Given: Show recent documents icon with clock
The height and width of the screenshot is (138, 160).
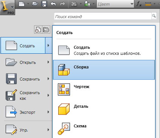Looking at the screenshot, I should click(38, 29).
